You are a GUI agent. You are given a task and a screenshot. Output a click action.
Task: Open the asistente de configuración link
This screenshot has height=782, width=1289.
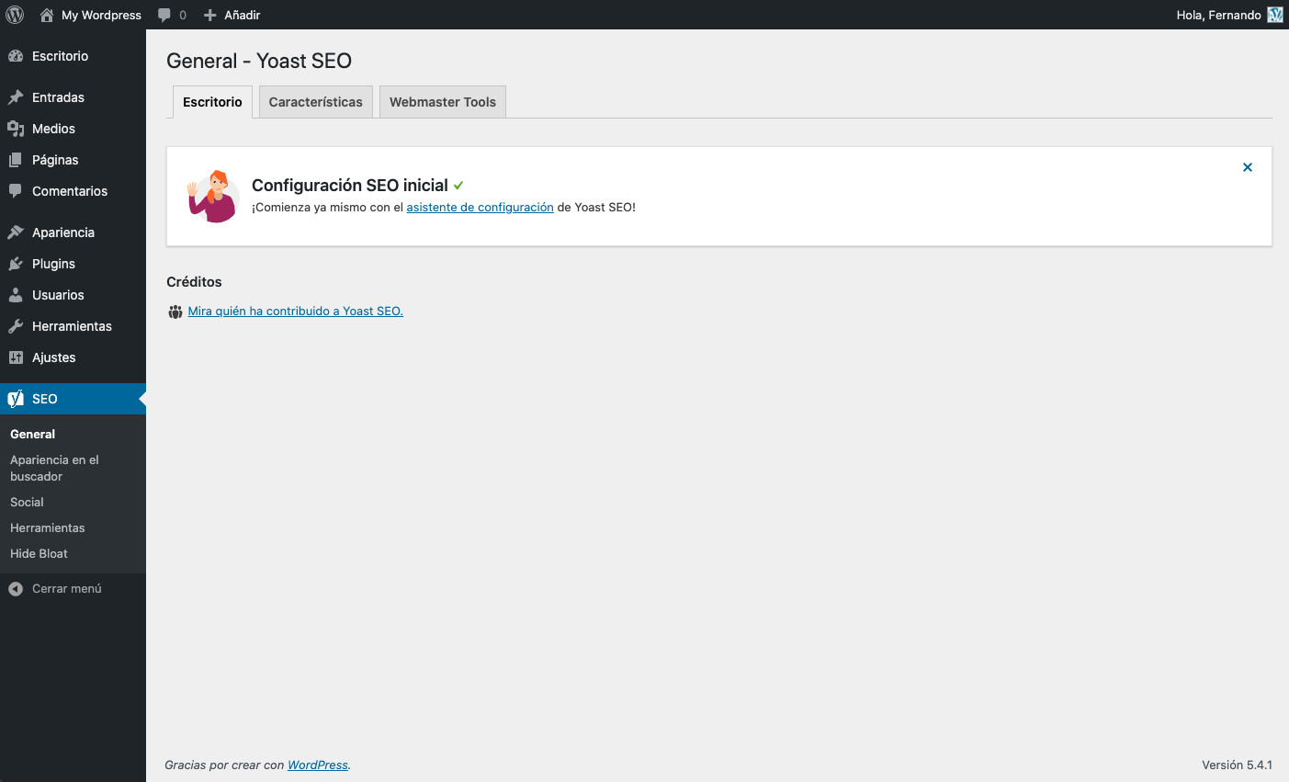point(480,208)
